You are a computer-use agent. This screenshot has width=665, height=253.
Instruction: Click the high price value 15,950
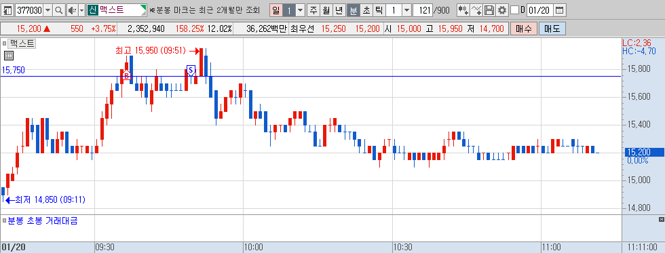click(451, 29)
